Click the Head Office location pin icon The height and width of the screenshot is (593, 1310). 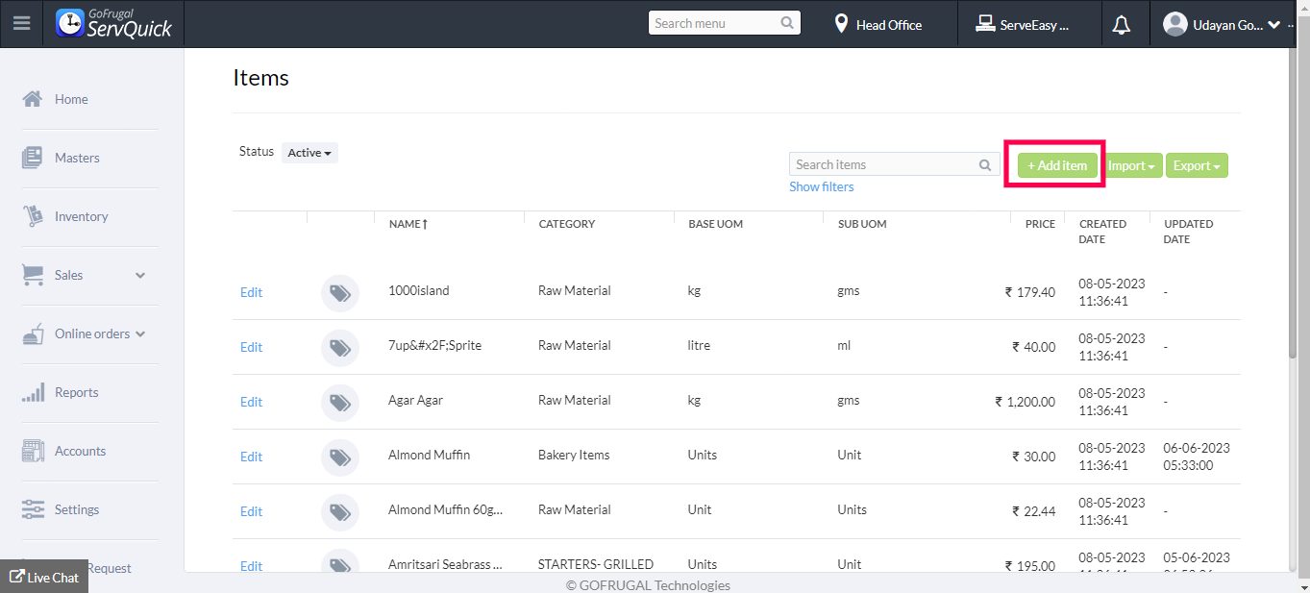point(841,24)
